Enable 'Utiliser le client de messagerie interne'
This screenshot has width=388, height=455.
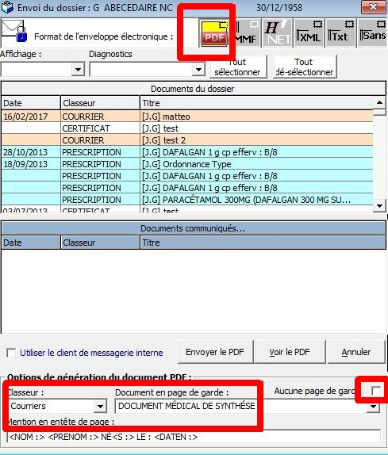point(11,354)
